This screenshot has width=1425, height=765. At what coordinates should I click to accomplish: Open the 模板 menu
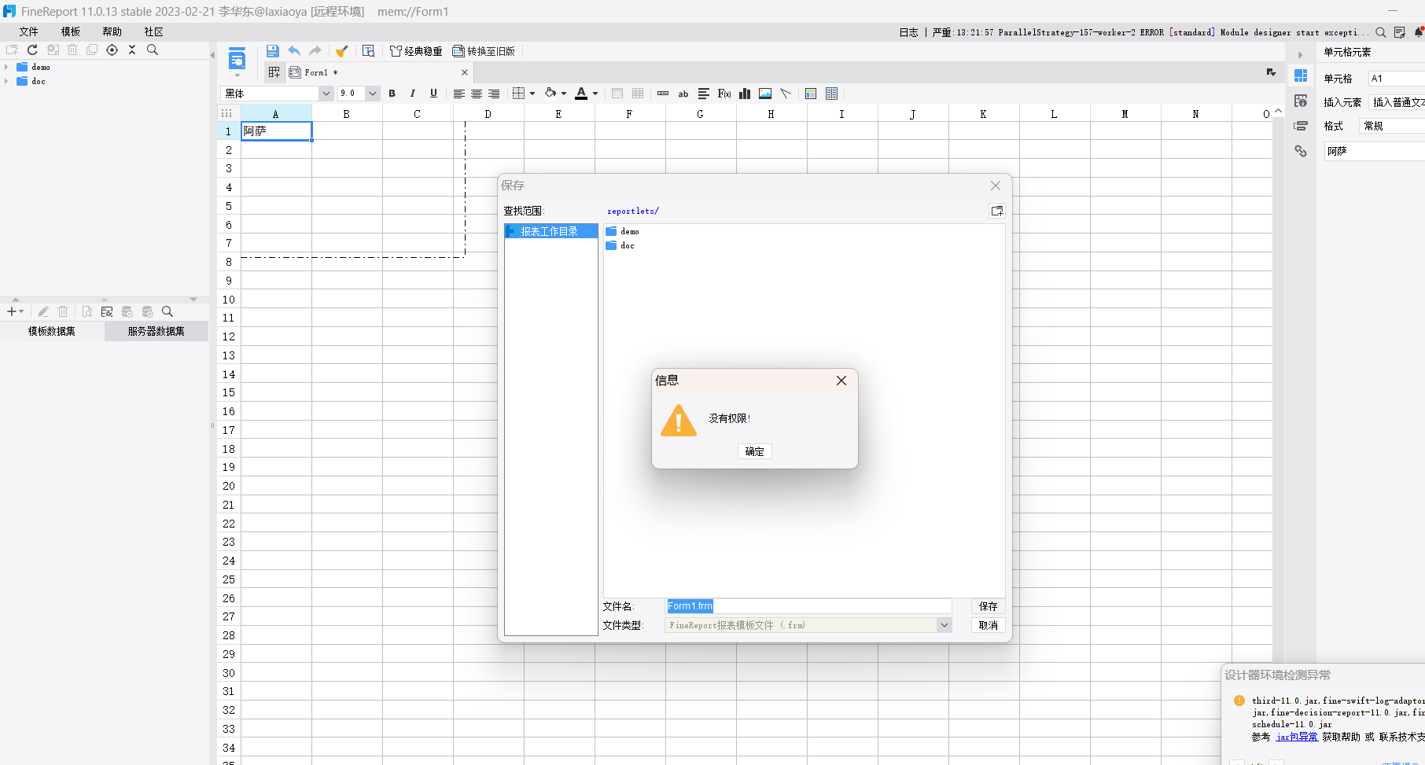(x=71, y=31)
